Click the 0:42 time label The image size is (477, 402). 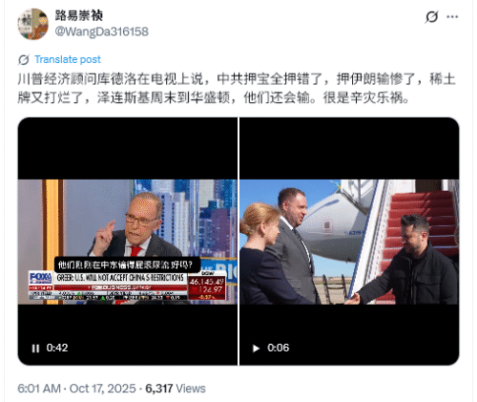[57, 348]
